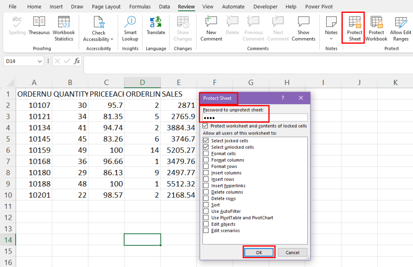Click Show Changes in ribbon
The image size is (413, 267).
(x=183, y=29)
